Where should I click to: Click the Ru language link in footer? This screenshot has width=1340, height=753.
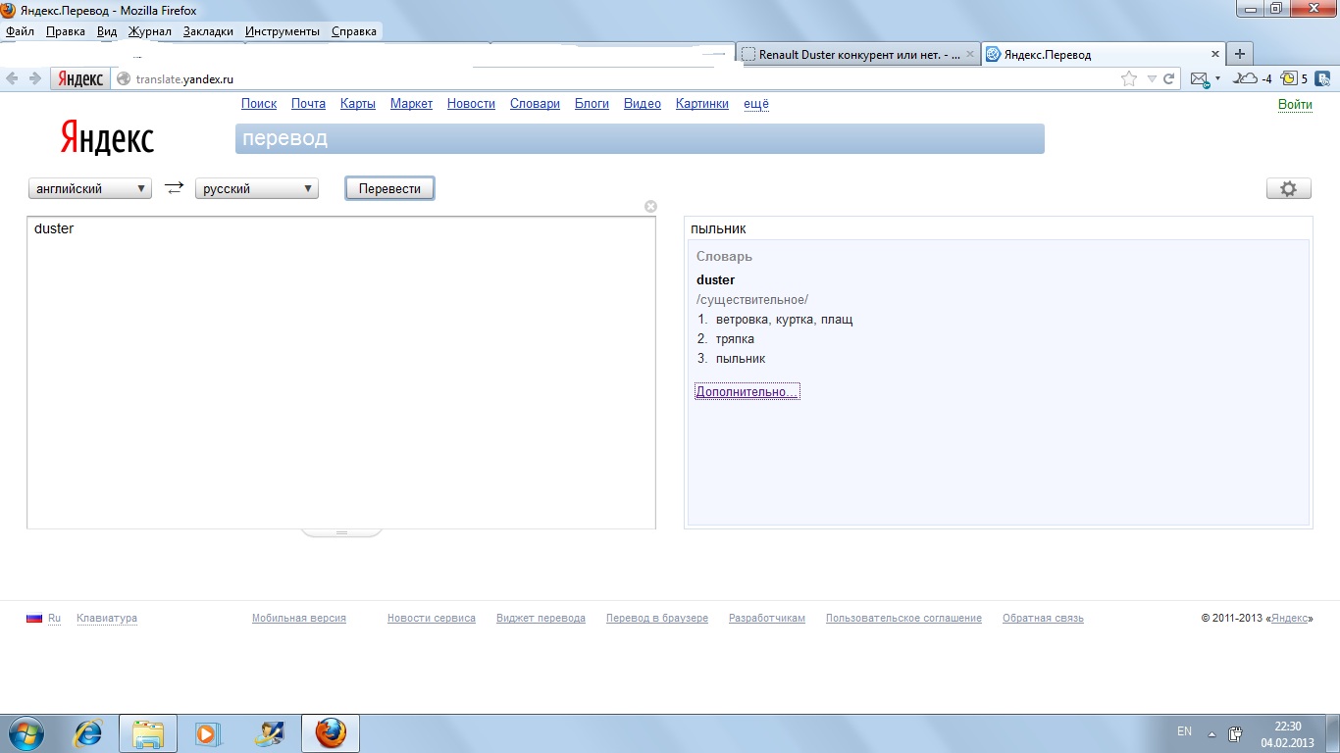coord(54,619)
